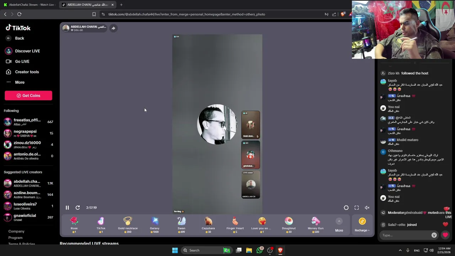Send the Finger Heart gift

pyautogui.click(x=235, y=225)
